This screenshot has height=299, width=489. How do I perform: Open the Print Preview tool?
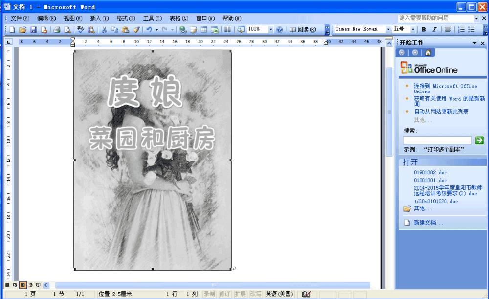67,30
